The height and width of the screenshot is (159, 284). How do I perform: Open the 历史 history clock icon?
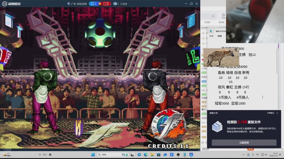click(223, 16)
